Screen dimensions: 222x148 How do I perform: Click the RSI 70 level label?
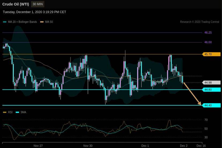click(x=206, y=120)
